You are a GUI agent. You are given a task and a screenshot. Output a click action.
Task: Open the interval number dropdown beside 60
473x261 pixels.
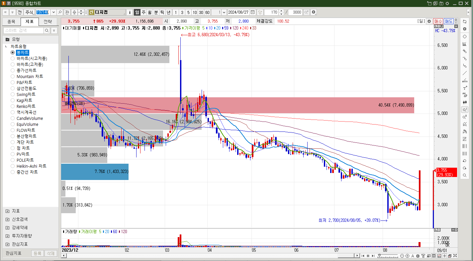(x=224, y=12)
